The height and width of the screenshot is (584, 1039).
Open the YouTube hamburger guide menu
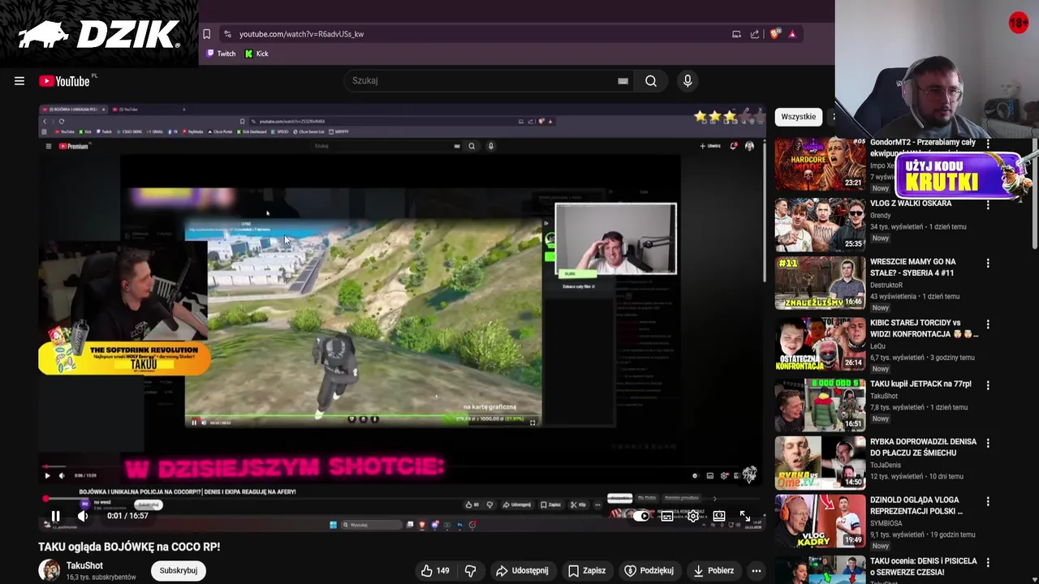point(19,81)
